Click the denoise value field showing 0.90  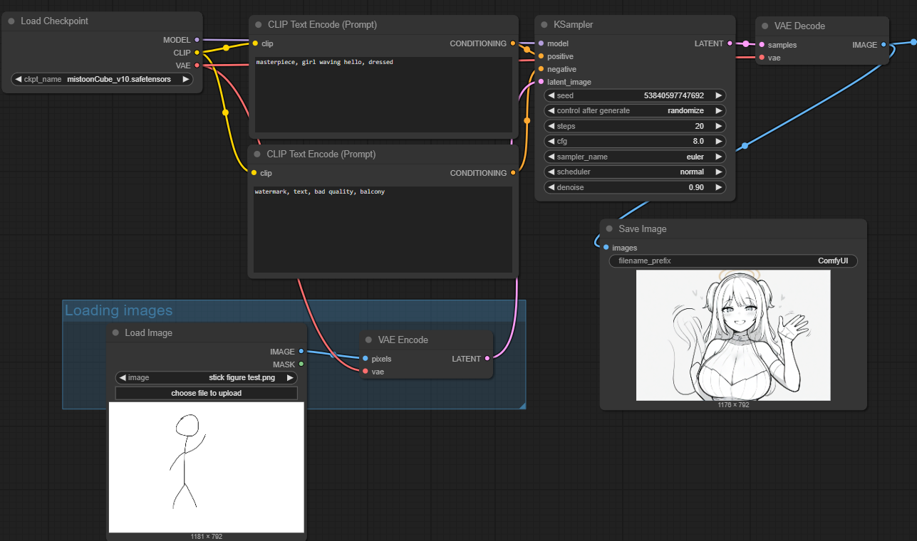point(636,188)
